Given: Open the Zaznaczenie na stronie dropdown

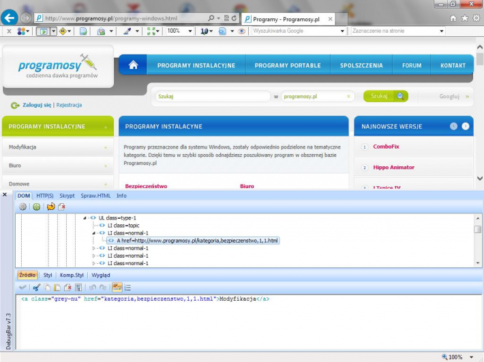Looking at the screenshot, I should [x=442, y=31].
